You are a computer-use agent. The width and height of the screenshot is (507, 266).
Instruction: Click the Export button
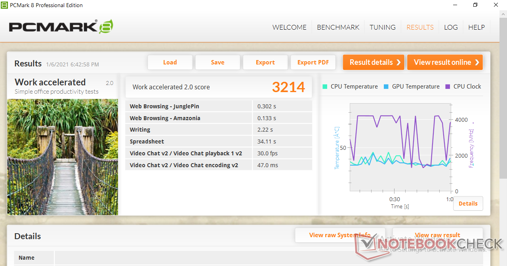[265, 62]
